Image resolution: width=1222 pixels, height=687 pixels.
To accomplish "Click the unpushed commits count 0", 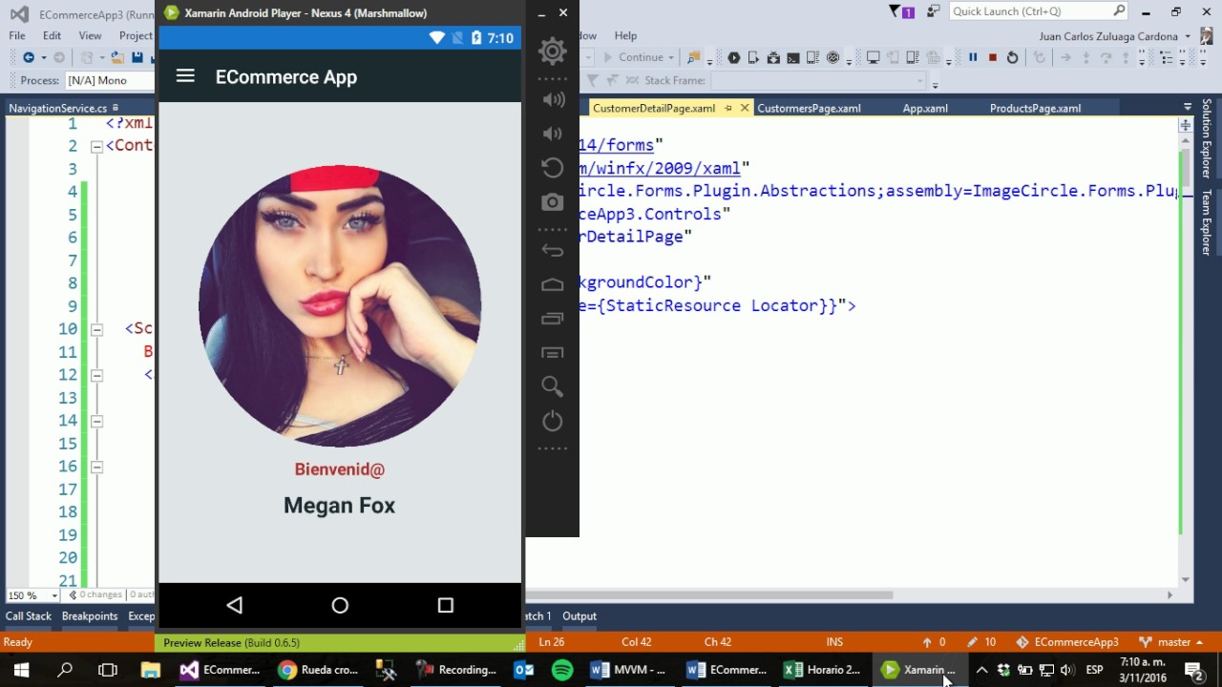I will 934,642.
